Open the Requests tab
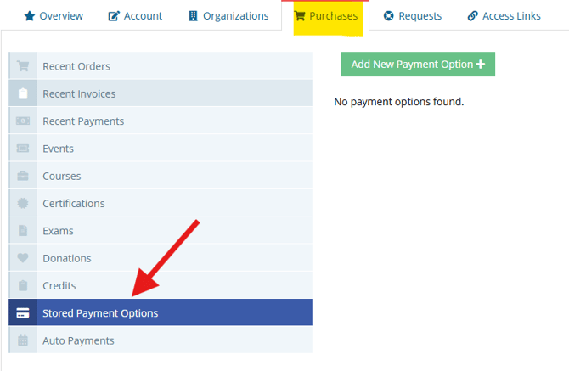Screen dimensions: 569x371 coord(413,16)
